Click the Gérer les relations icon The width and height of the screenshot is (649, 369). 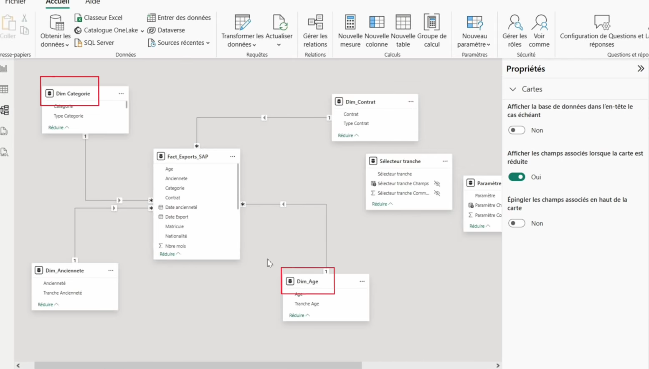[315, 23]
